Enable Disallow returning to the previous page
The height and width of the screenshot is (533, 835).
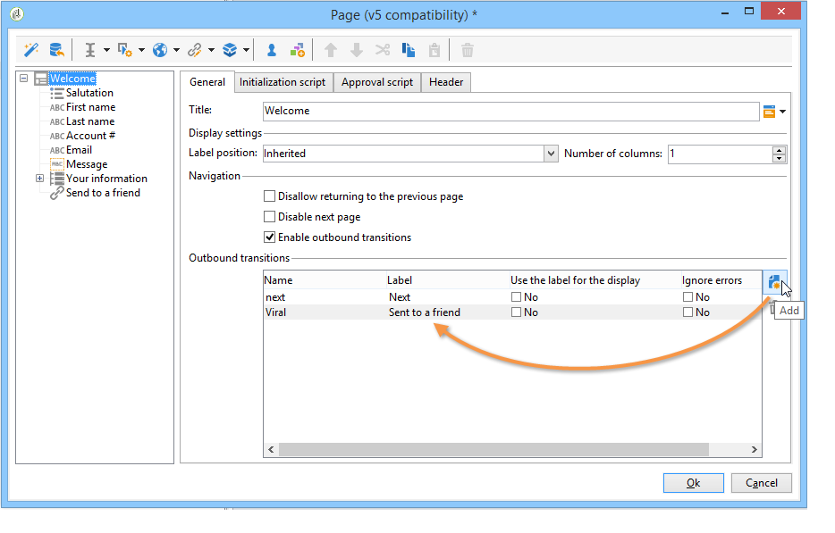coord(269,196)
